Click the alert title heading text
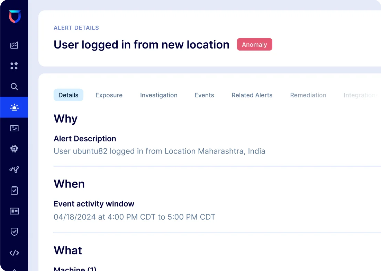Screen dimensions: 381x271 point(141,45)
